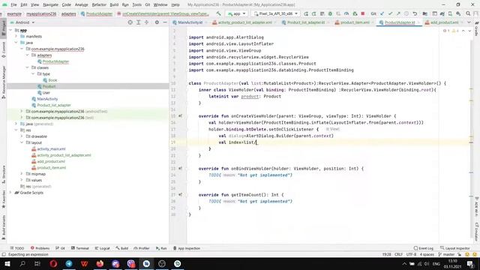Open the Refactor menu
The height and width of the screenshot is (270, 480).
tap(99, 5)
